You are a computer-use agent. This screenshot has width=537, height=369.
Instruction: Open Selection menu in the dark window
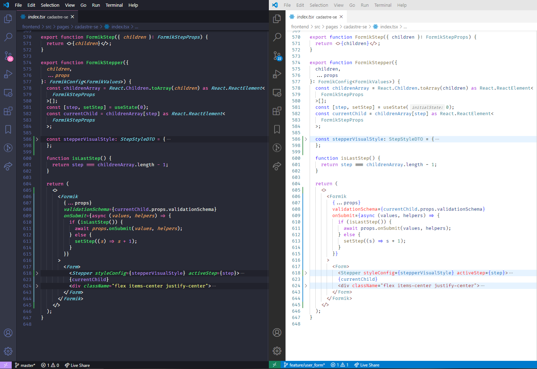(x=50, y=5)
